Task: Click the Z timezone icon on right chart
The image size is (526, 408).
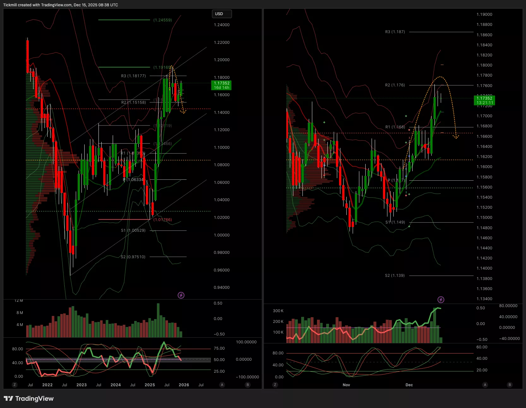Action: point(275,385)
